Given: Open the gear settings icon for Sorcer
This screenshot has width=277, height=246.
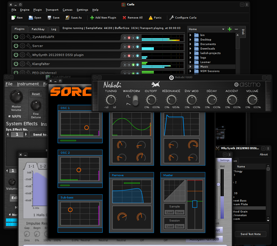Looking at the screenshot, I should [x=22, y=46].
